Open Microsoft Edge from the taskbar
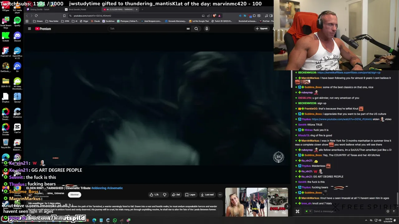This screenshot has width=399, height=224. (x=94, y=221)
